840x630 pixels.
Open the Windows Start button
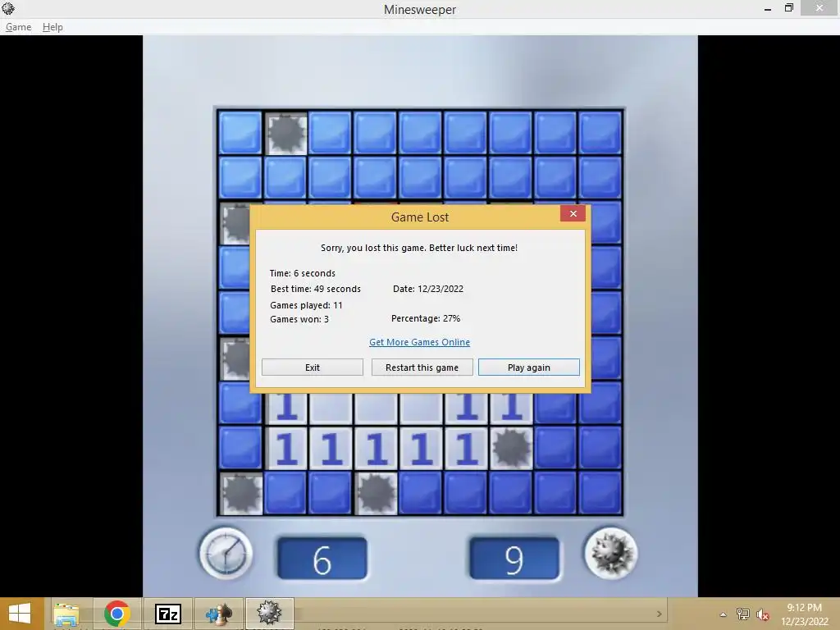click(21, 614)
